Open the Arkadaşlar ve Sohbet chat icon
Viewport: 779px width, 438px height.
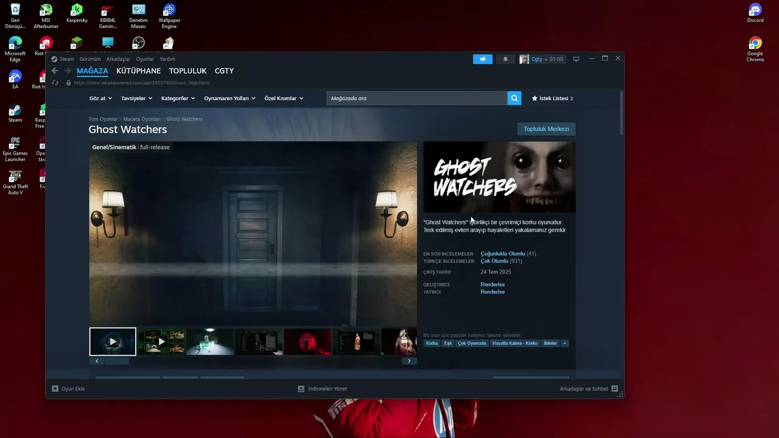tap(615, 389)
